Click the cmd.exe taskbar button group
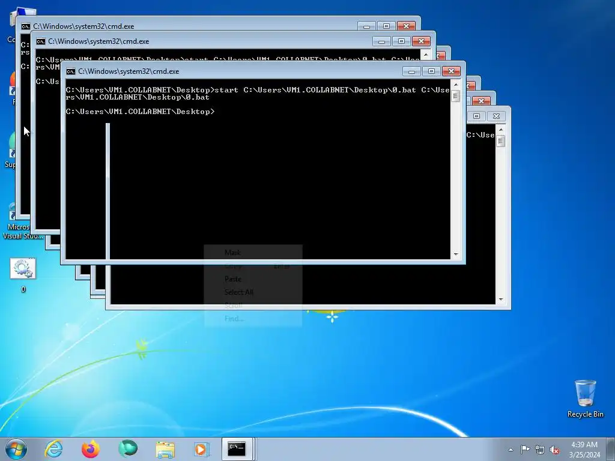The height and width of the screenshot is (461, 615). point(238,449)
